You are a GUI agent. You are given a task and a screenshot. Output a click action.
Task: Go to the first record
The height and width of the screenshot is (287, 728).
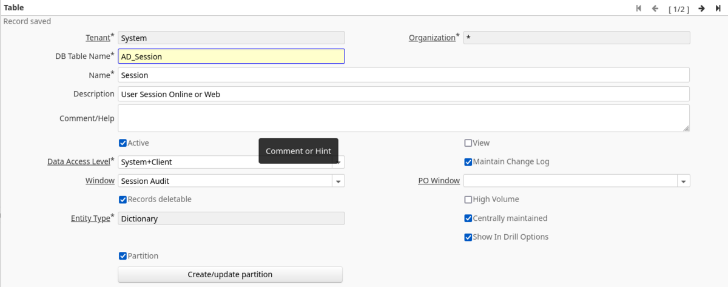pos(638,8)
